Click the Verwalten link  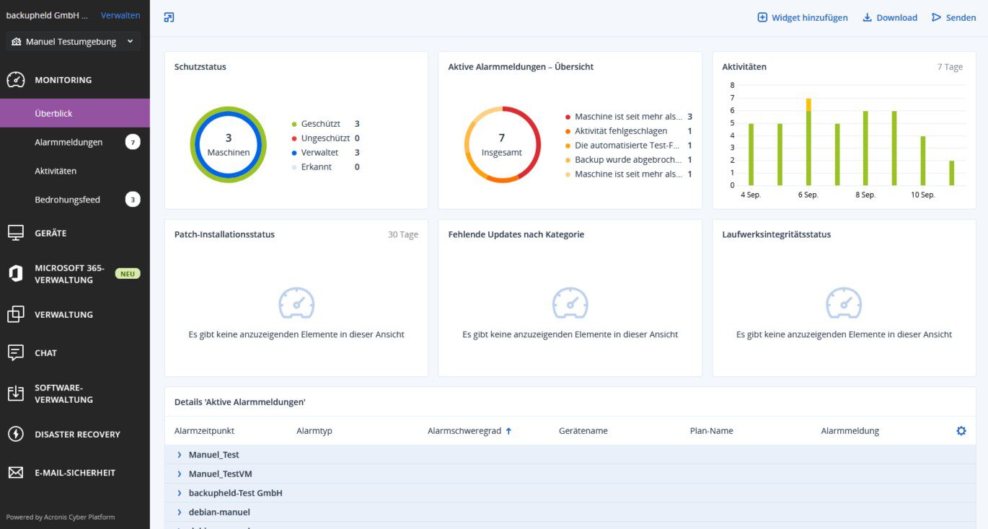[x=120, y=15]
